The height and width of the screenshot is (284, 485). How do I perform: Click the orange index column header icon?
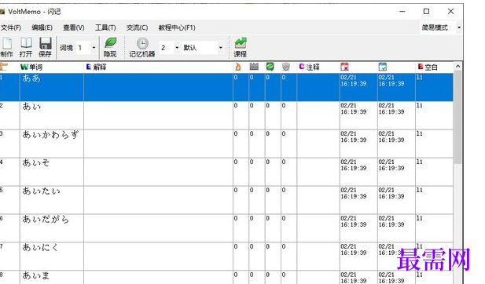pyautogui.click(x=4, y=67)
